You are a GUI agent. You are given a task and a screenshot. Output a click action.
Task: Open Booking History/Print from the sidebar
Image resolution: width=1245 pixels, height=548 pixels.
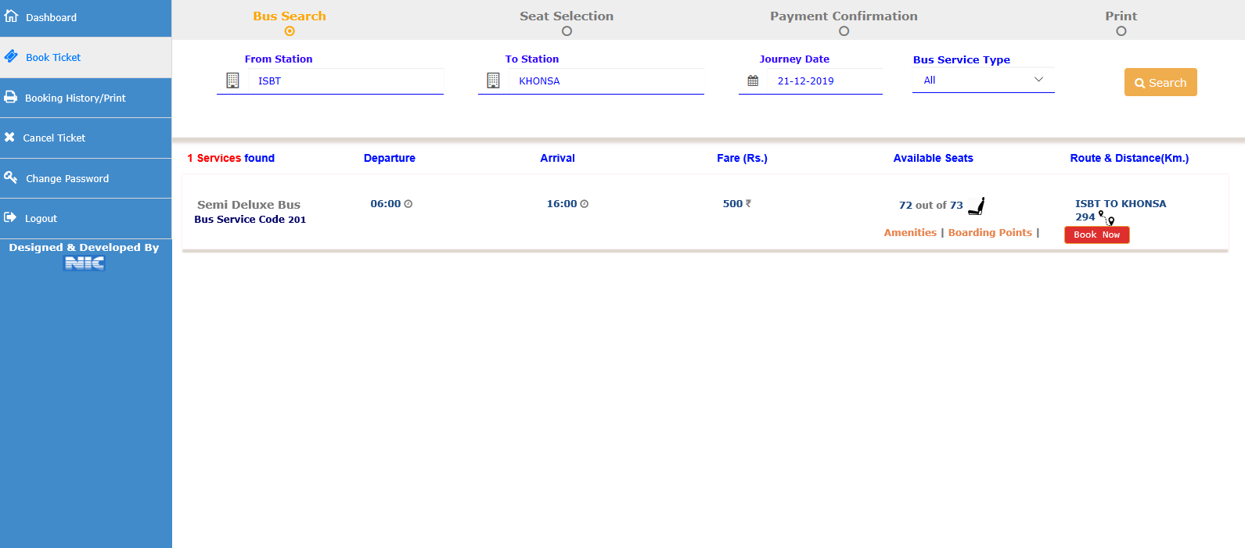[75, 98]
